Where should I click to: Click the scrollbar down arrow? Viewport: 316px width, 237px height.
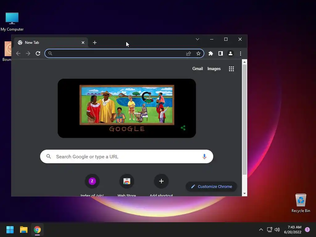point(244,193)
